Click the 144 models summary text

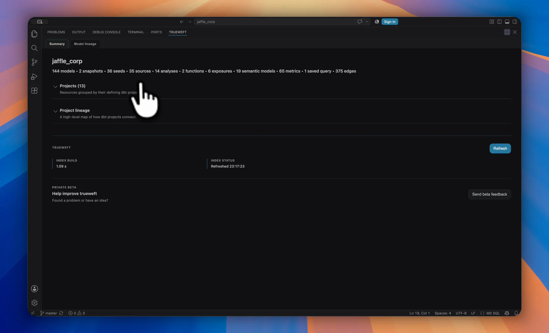coord(63,71)
